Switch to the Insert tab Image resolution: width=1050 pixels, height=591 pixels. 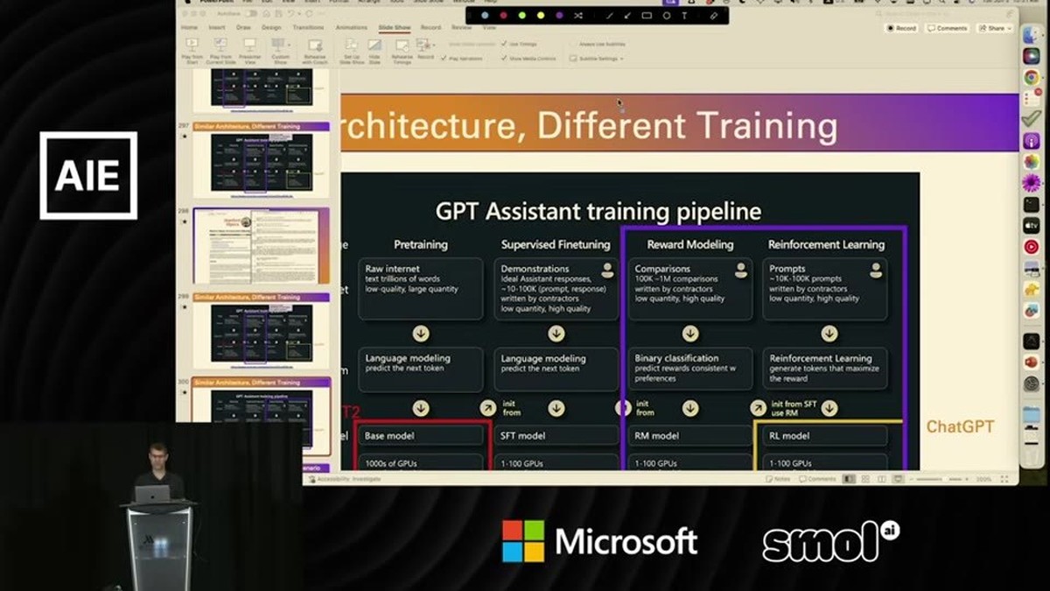click(x=217, y=27)
